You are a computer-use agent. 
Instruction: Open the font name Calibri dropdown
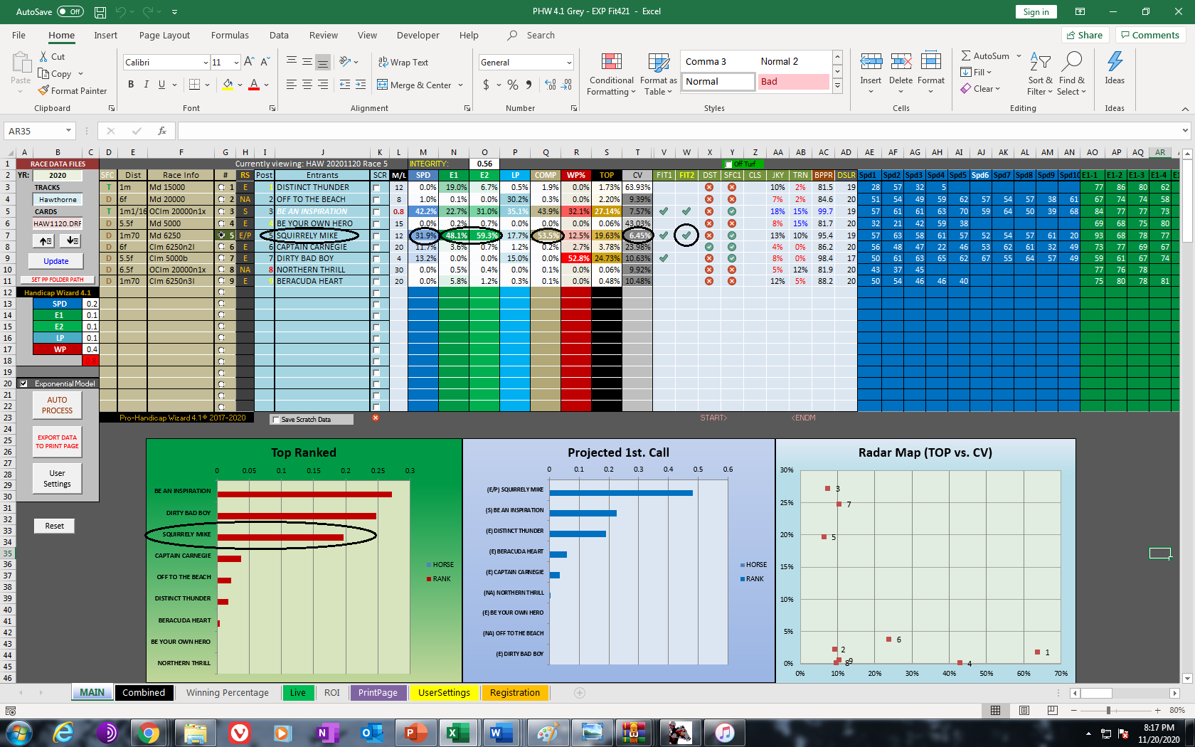tap(206, 63)
